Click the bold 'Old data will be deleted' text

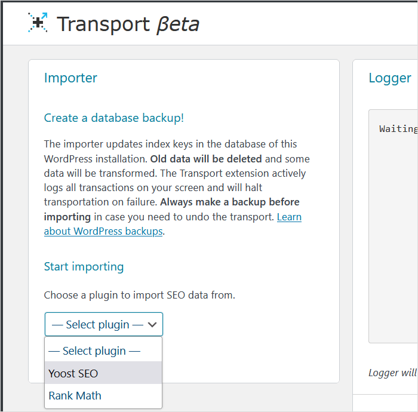[206, 159]
